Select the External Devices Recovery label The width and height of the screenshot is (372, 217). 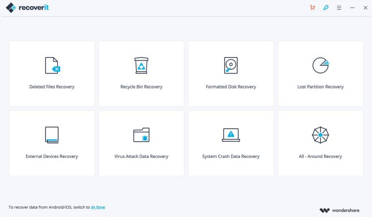coord(52,156)
